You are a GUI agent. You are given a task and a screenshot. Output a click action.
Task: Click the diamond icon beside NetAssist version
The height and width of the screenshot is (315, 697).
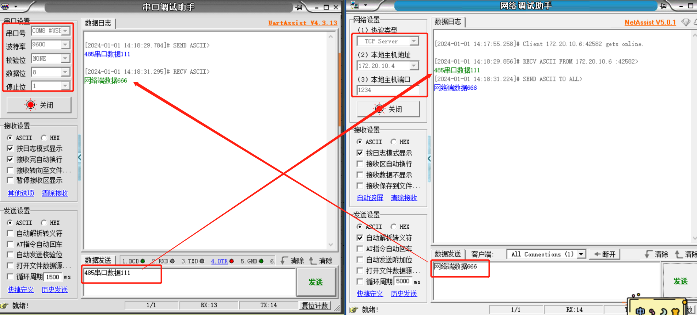(686, 23)
